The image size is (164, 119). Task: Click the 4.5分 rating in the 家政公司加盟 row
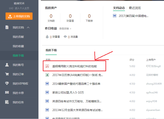tap(132, 92)
